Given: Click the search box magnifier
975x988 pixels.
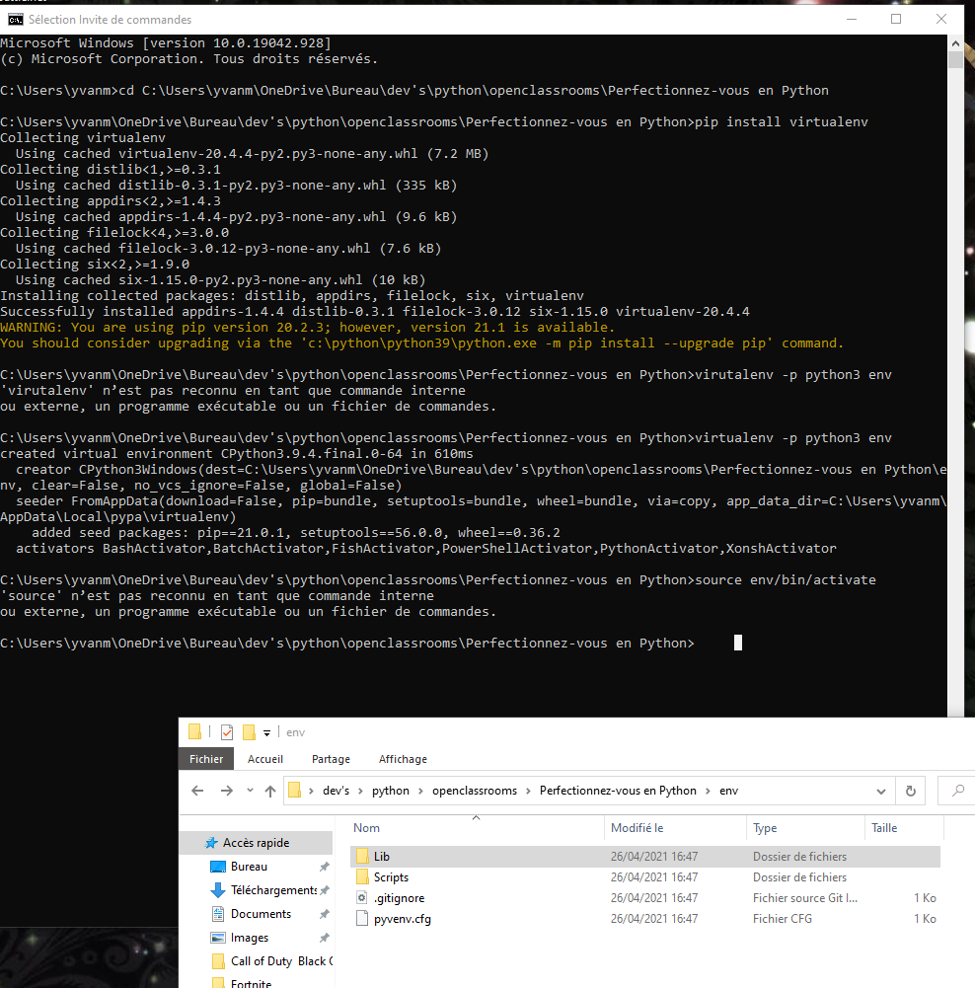Looking at the screenshot, I should click(x=958, y=791).
